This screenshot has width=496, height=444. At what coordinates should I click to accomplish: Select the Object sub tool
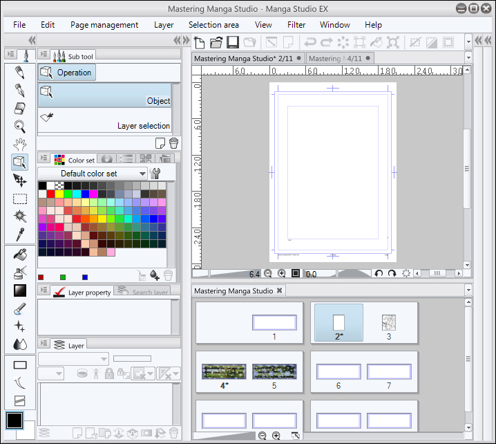click(x=105, y=95)
